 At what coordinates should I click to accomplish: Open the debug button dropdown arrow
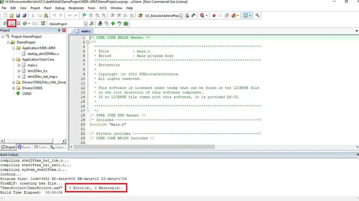tap(206, 15)
